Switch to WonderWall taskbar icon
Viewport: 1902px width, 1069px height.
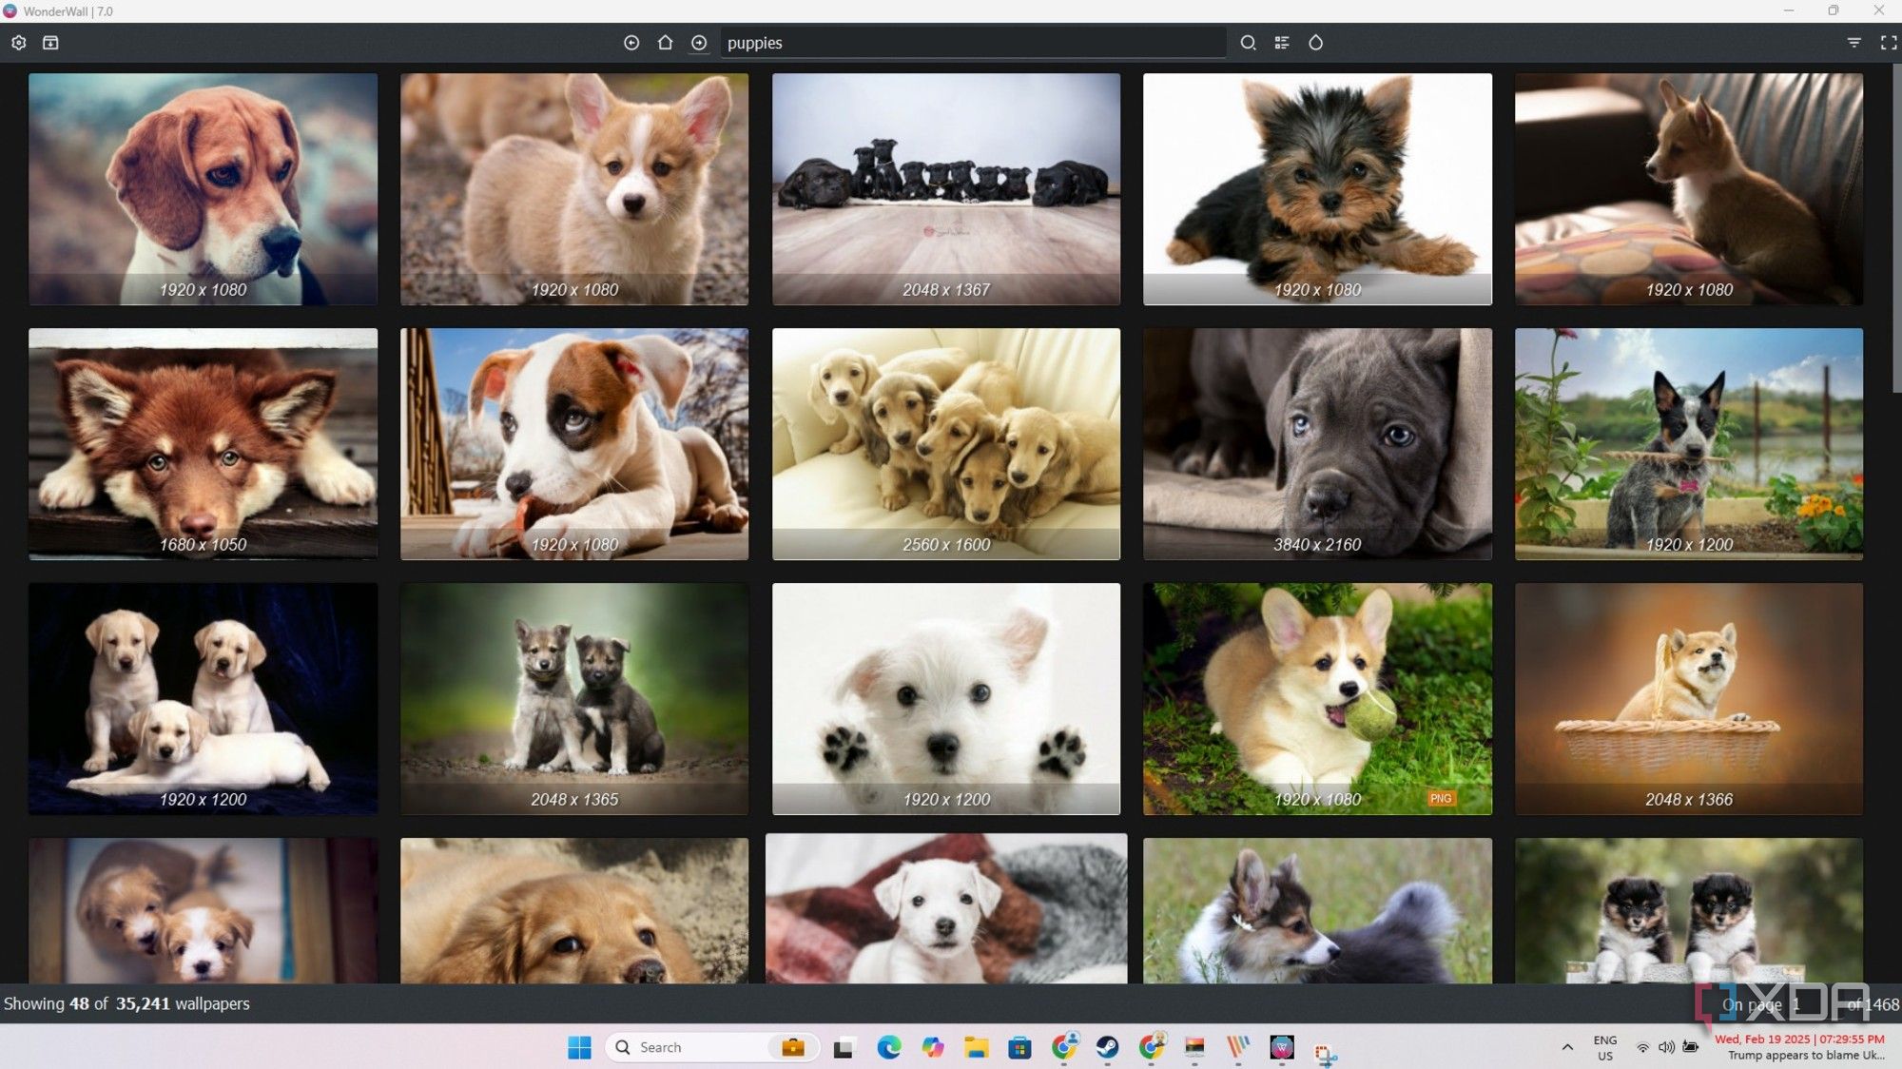(x=1282, y=1048)
